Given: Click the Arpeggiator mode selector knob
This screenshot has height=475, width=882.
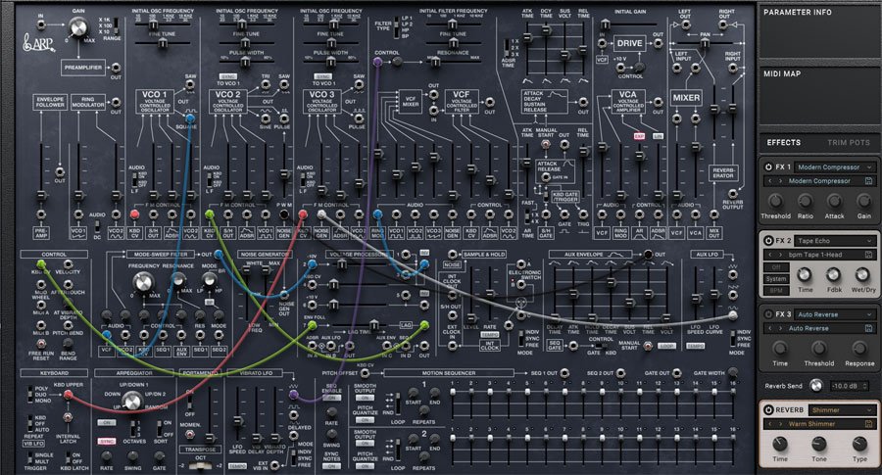Looking at the screenshot, I should click(132, 401).
